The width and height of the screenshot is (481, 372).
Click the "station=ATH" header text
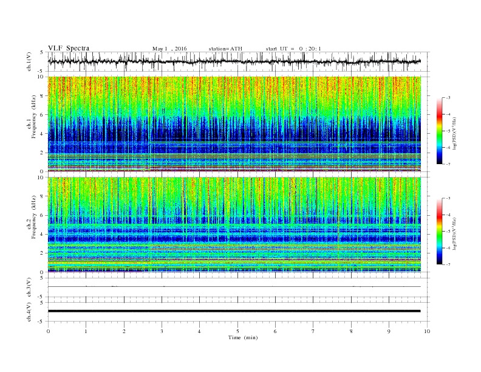point(225,49)
